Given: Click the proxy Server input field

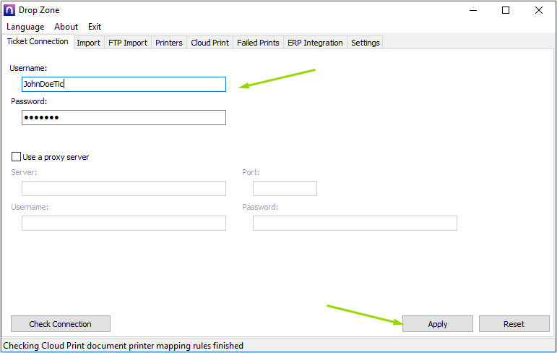Looking at the screenshot, I should (x=124, y=188).
